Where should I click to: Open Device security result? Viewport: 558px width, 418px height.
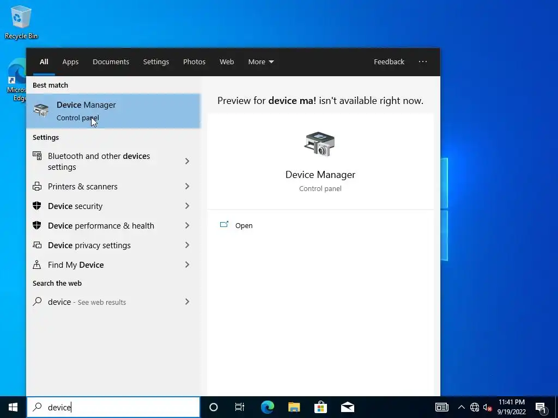click(x=113, y=206)
